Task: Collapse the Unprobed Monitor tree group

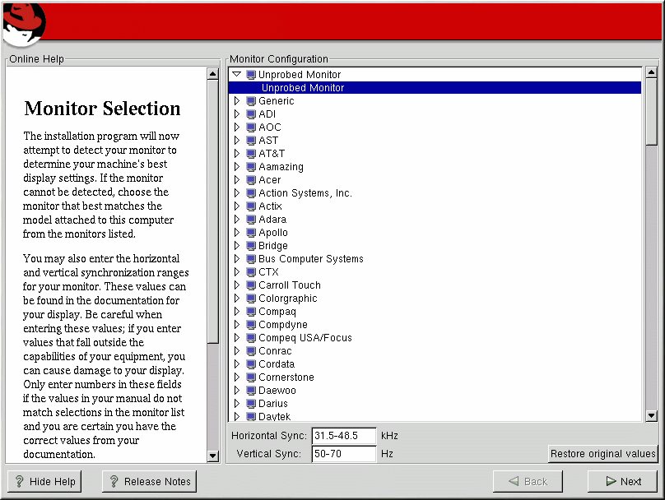Action: (237, 75)
